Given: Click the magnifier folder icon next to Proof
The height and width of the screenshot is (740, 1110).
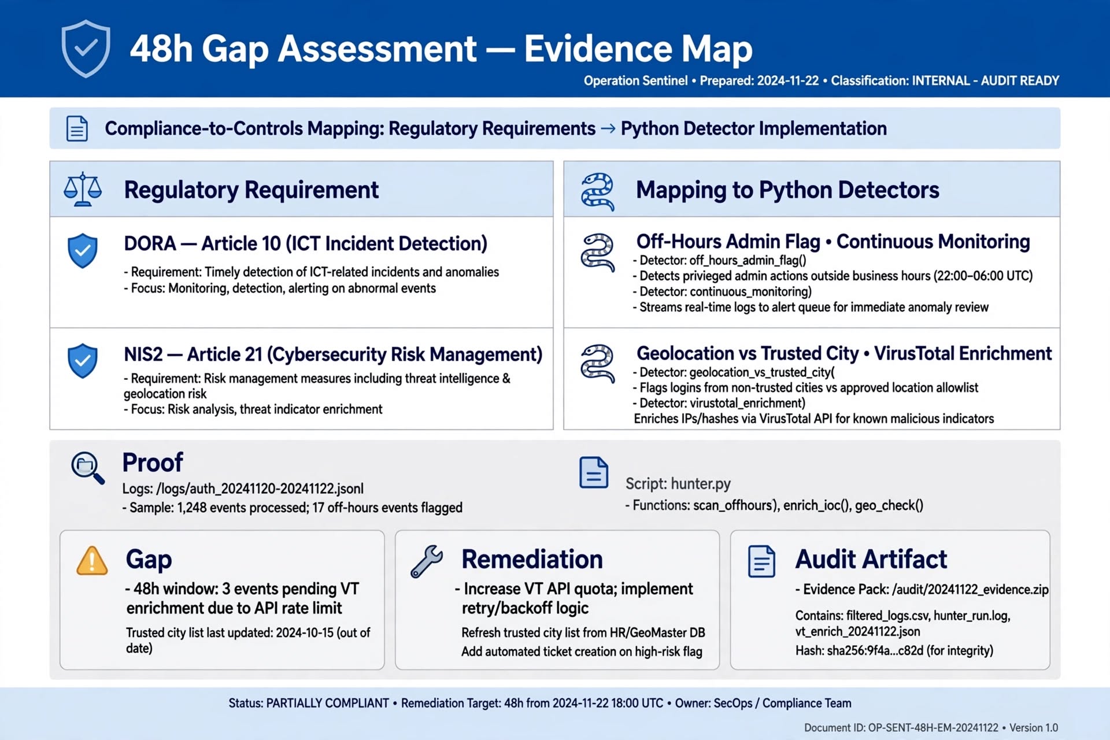Looking at the screenshot, I should coord(87,468).
